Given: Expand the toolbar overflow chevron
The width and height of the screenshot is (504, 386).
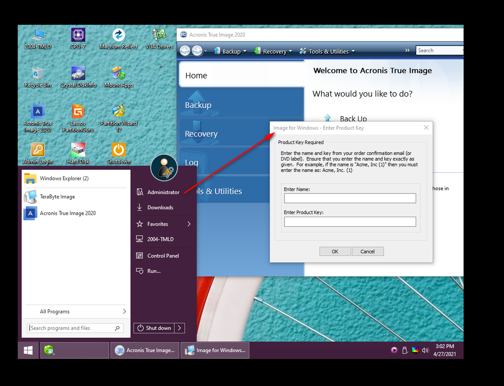Looking at the screenshot, I should click(407, 50).
